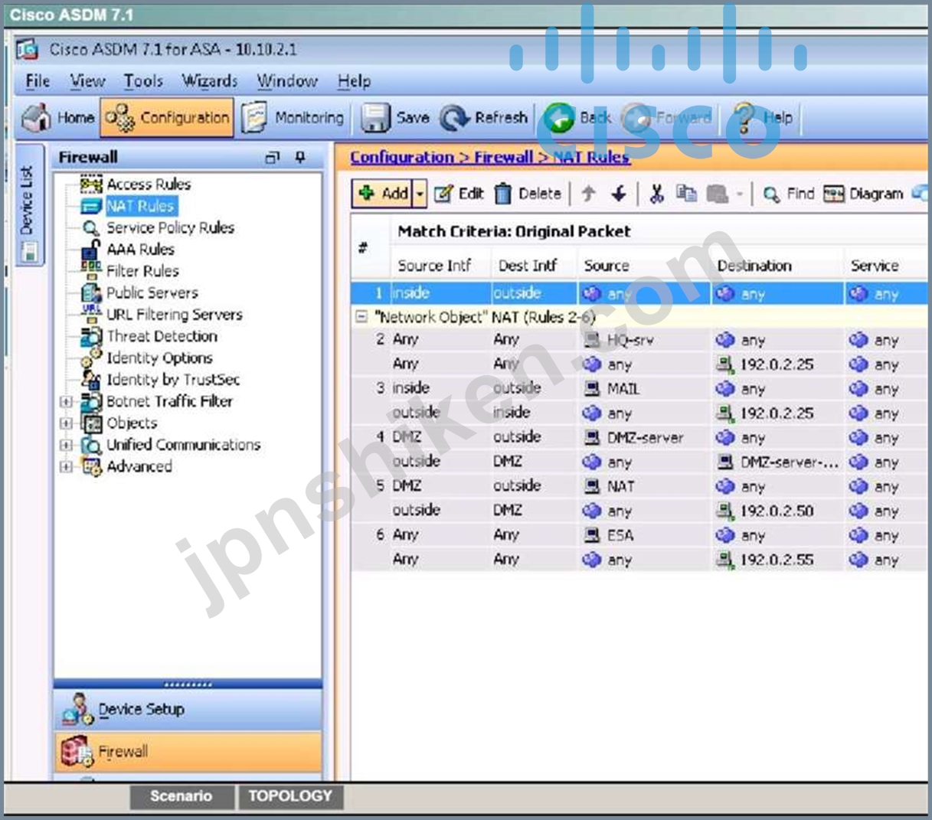Click the HQ-srv source object
This screenshot has width=932, height=820.
[x=620, y=340]
